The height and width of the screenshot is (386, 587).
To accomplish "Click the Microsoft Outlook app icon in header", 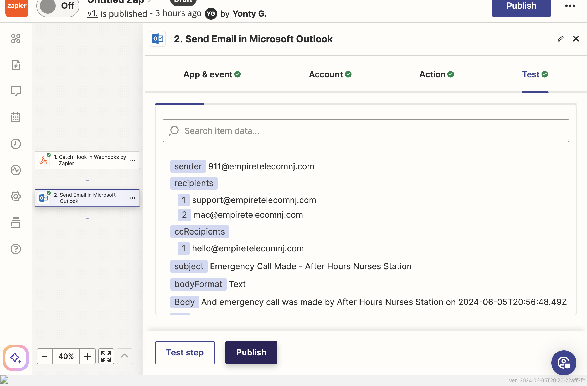I will pyautogui.click(x=158, y=39).
